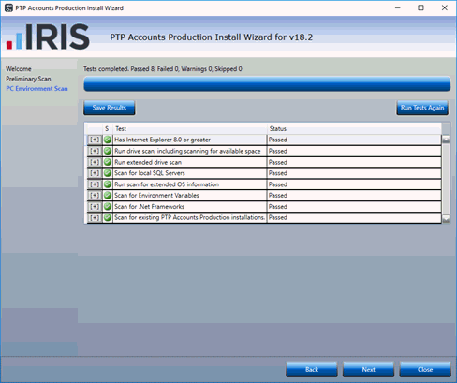This screenshot has width=457, height=383.
Task: Click the Save Results button
Action: pyautogui.click(x=110, y=108)
